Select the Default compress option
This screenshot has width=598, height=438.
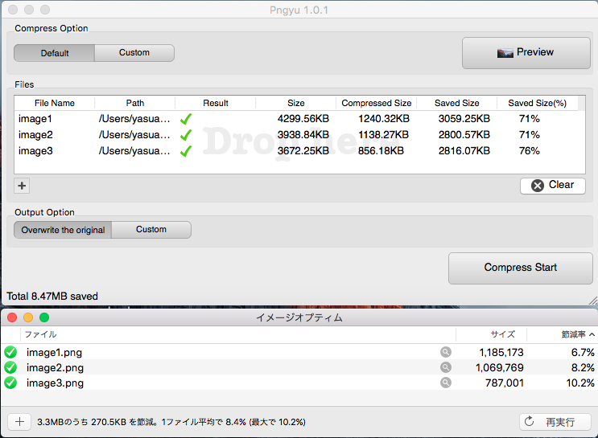point(55,53)
